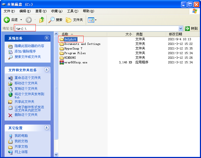Click the Forward arrow icon
Viewport: 201px width, 158px height.
[29, 20]
